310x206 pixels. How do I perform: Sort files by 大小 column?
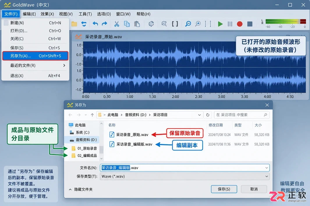[x=258, y=125]
